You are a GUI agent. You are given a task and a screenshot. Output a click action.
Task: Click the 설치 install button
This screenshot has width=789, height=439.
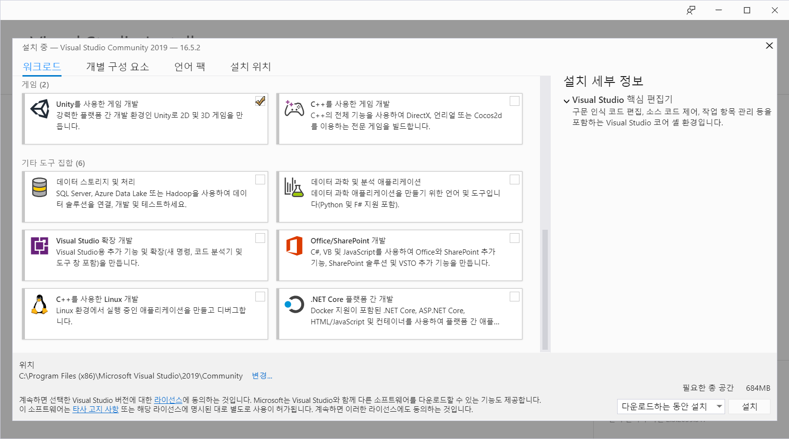749,406
